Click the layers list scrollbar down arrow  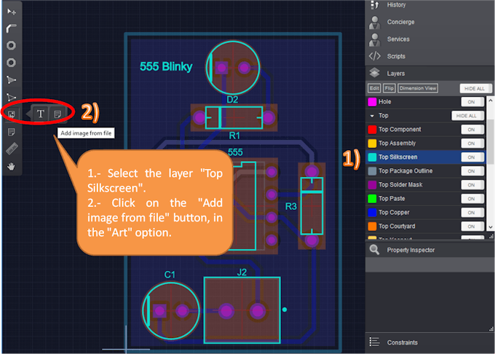[490, 227]
